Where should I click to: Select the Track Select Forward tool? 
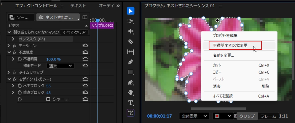130,21
